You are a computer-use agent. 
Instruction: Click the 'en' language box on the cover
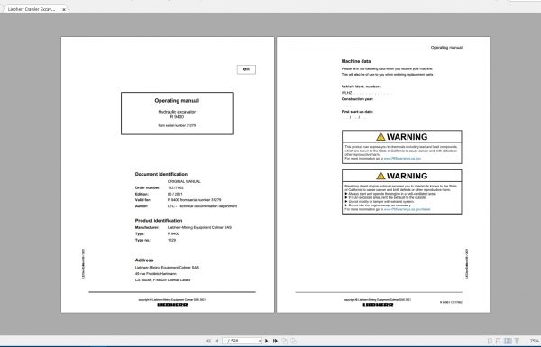point(246,69)
